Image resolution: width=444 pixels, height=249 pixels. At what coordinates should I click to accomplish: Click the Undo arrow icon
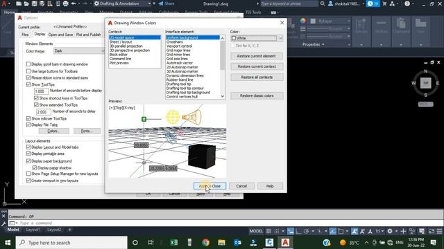point(74,3)
